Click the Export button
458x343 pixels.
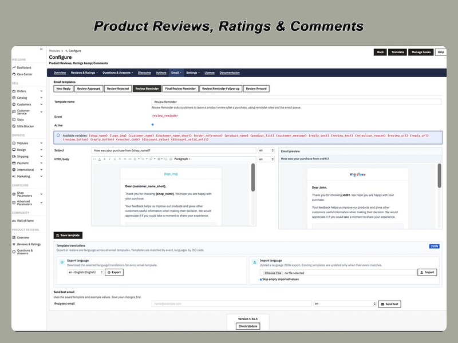pos(114,273)
